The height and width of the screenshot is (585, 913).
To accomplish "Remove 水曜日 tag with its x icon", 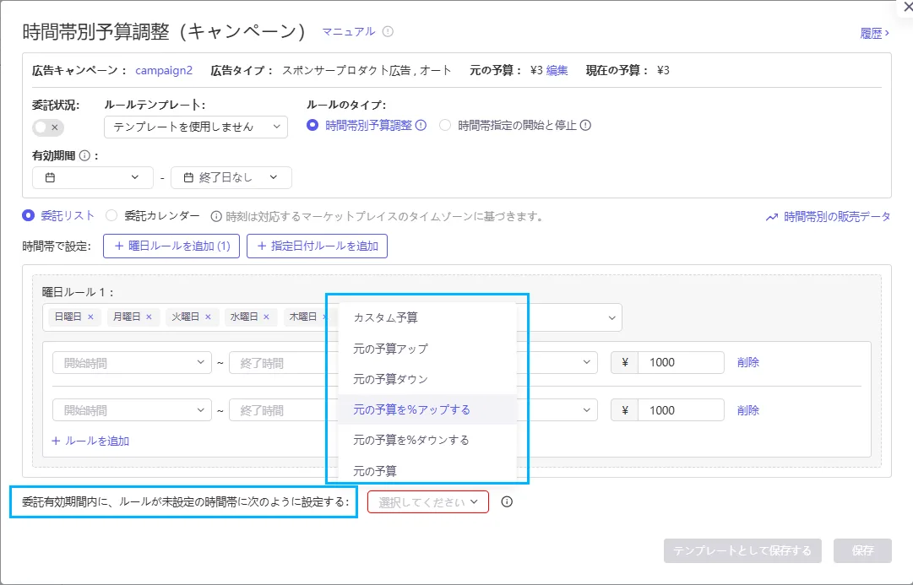I will tap(266, 317).
